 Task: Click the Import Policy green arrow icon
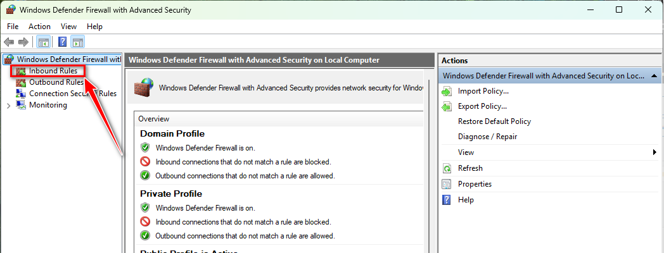(447, 91)
